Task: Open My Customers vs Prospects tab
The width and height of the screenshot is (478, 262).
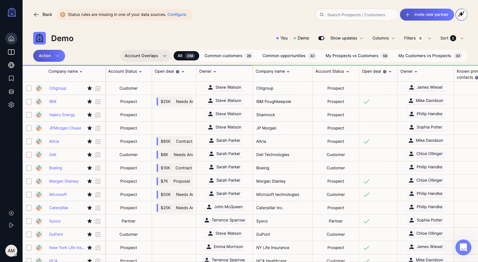Action: (x=430, y=56)
